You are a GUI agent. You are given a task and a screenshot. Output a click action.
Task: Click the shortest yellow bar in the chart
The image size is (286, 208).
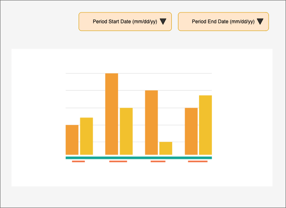click(x=166, y=148)
